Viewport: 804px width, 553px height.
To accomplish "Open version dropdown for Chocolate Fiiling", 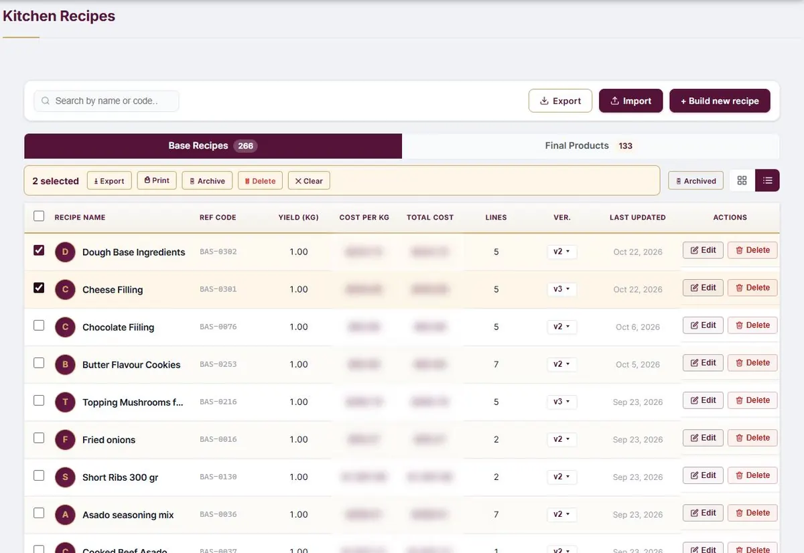I will pos(561,327).
